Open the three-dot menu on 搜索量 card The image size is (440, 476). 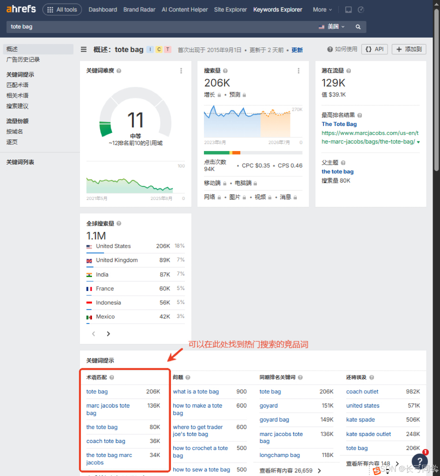coord(299,71)
